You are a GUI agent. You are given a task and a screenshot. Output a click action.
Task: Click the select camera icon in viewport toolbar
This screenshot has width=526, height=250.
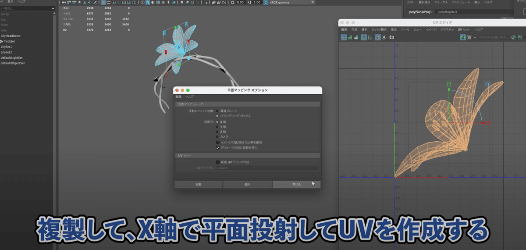(x=63, y=2)
